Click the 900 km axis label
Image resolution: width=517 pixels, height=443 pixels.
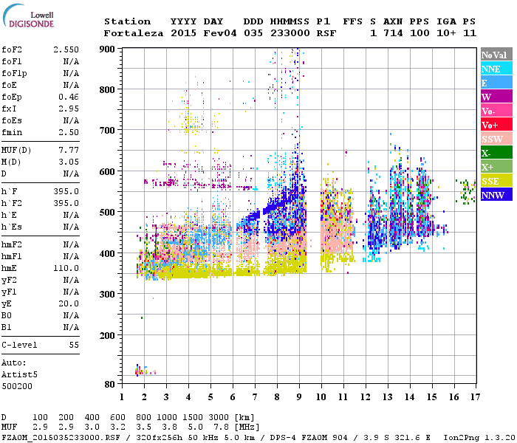pos(107,49)
